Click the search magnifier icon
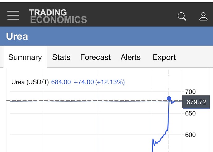The width and height of the screenshot is (213, 152). click(182, 16)
